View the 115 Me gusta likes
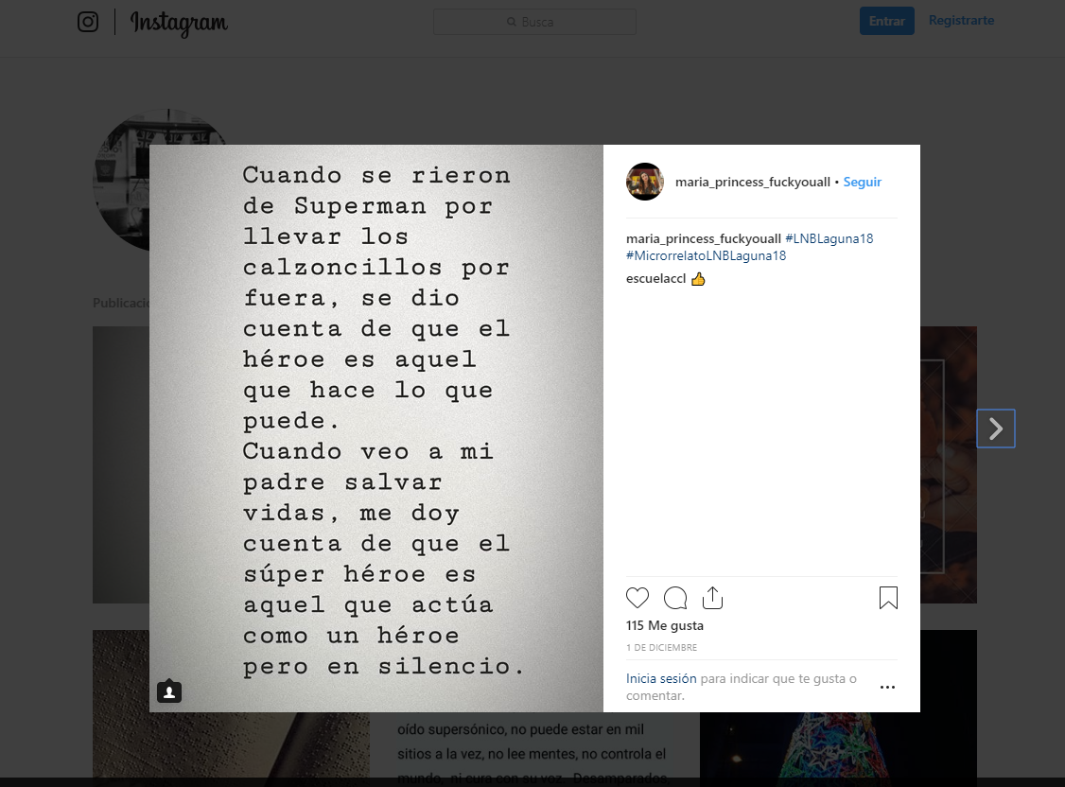 coord(664,625)
